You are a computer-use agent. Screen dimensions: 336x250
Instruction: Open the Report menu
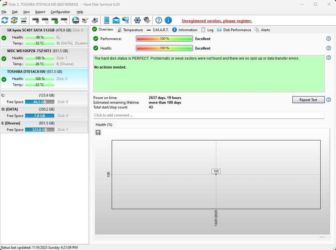(x=40, y=12)
